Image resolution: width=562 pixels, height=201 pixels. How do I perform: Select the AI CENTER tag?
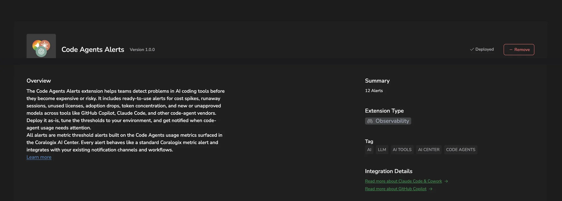[x=429, y=150]
